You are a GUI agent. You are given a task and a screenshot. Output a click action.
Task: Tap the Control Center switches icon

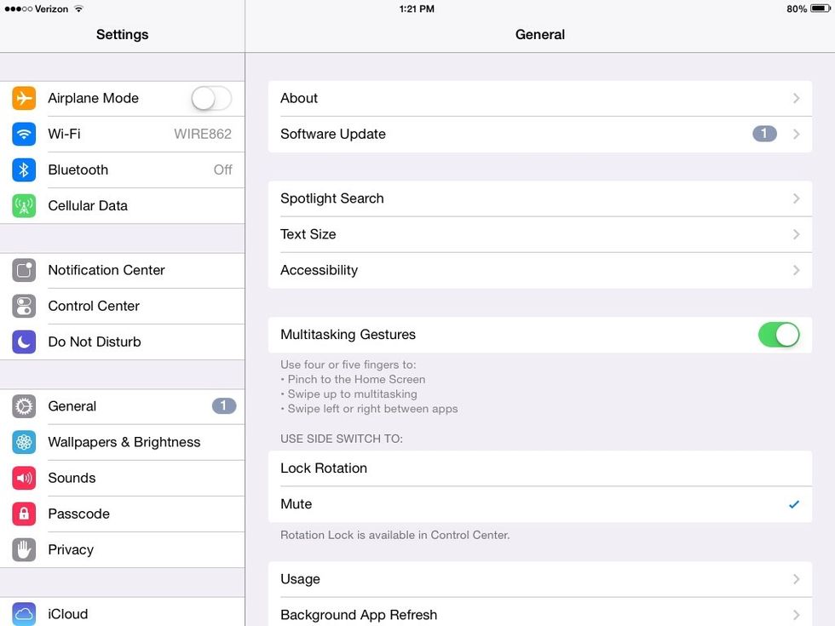[24, 306]
